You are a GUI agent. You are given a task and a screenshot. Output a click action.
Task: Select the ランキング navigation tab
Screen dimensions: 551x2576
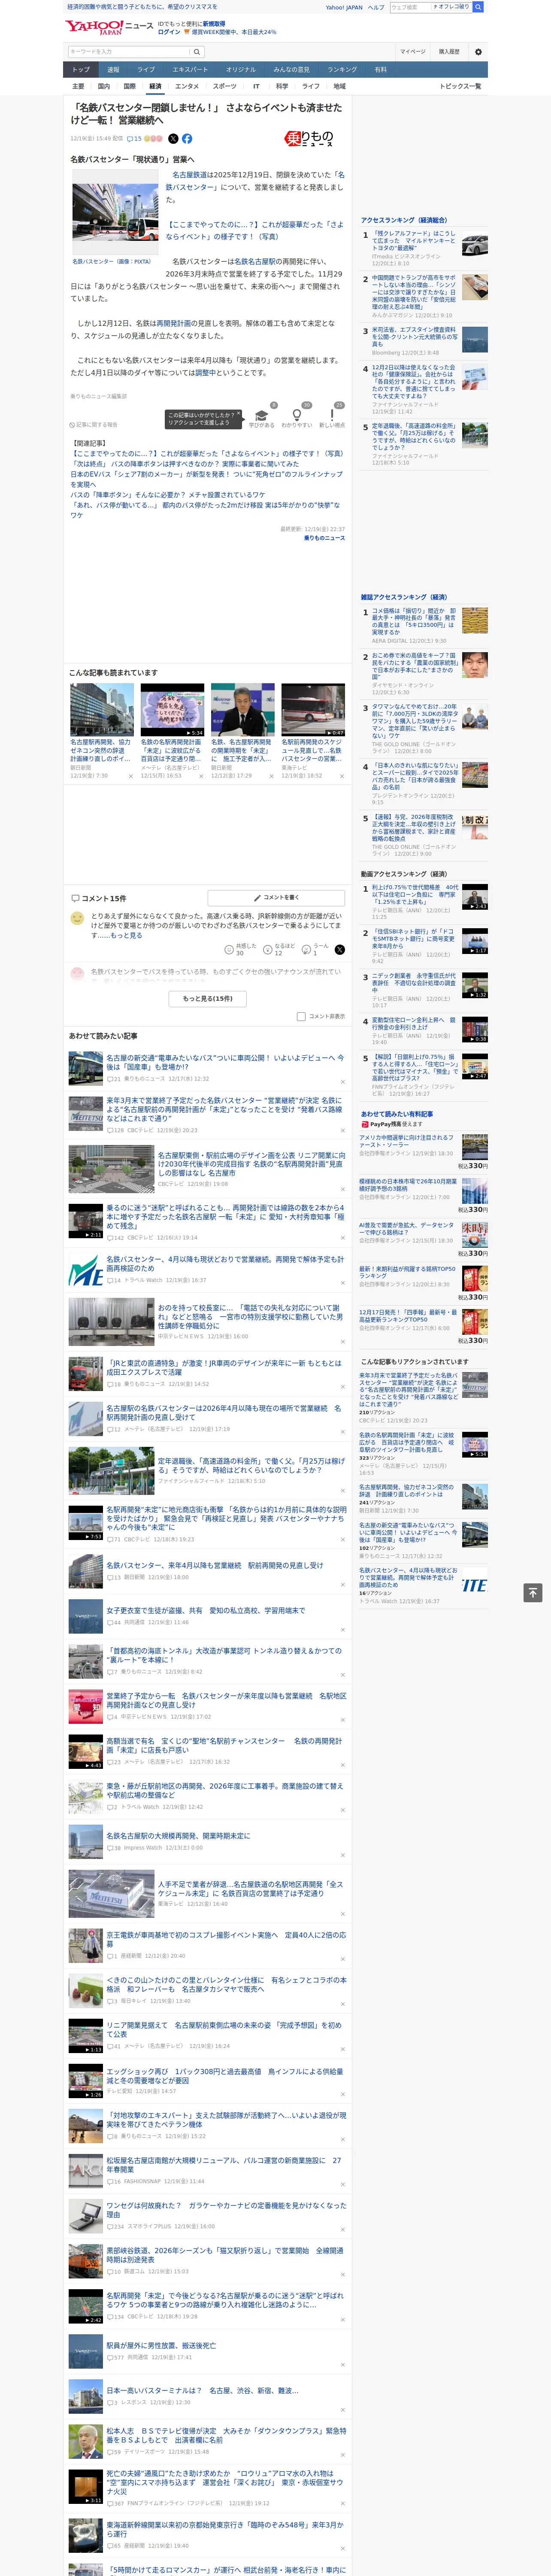[x=342, y=70]
